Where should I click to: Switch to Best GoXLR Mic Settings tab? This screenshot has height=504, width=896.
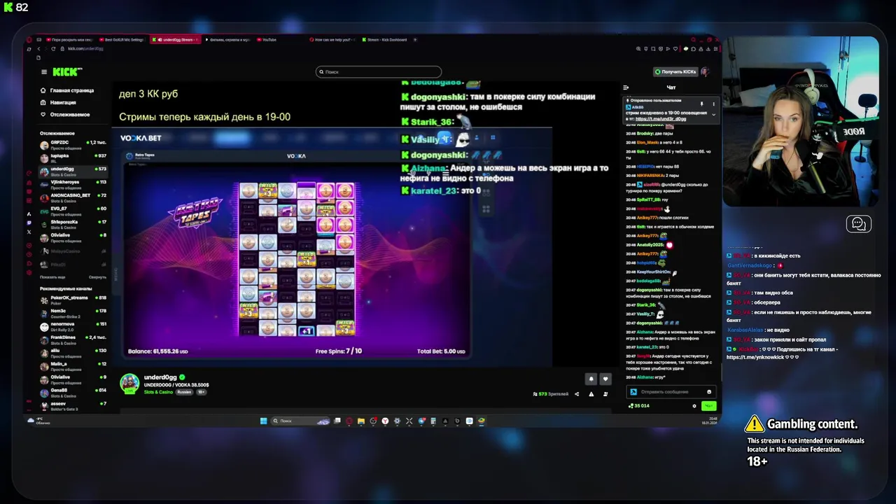click(123, 40)
